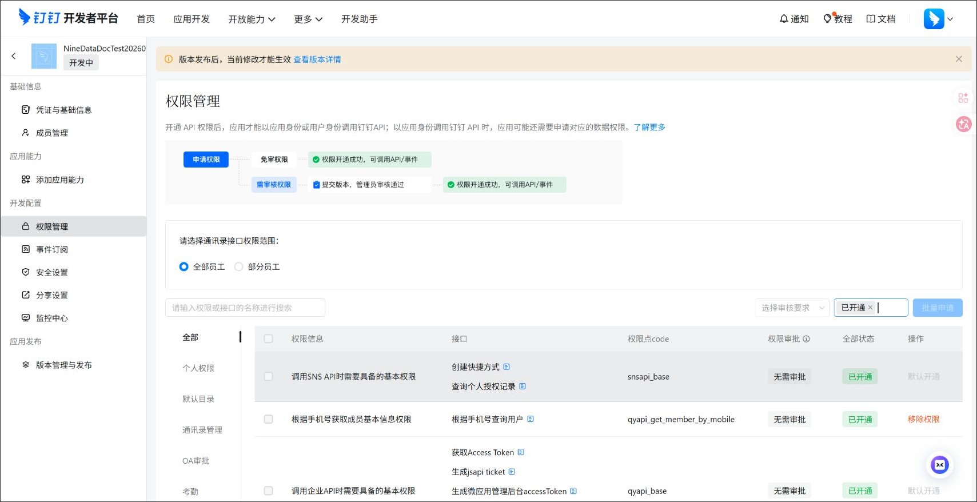Viewport: 977px width, 502px height.
Task: Select the 全部 category tab
Action: [x=190, y=337]
